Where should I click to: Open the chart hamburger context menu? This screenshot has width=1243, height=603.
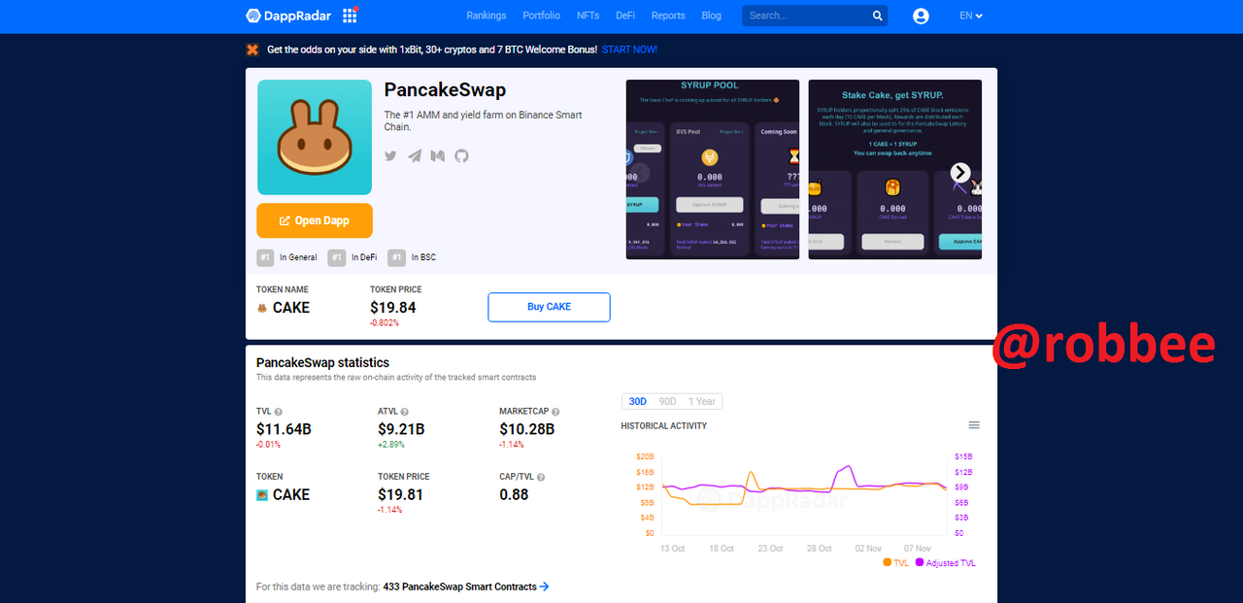tap(974, 425)
